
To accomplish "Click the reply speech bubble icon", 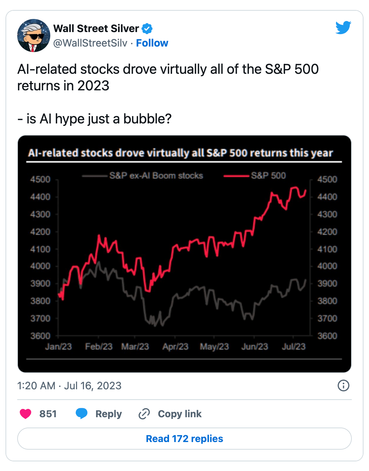I will [82, 413].
